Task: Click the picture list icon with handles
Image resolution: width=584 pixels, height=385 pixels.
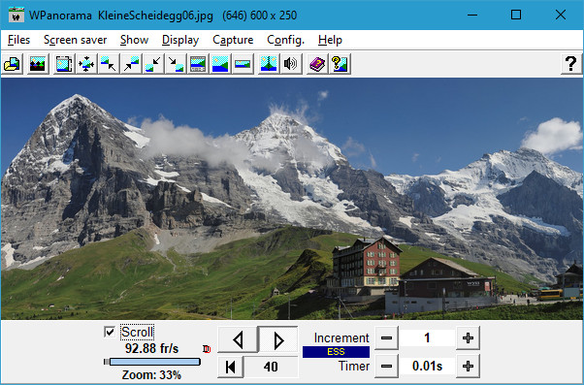Action: 64,64
